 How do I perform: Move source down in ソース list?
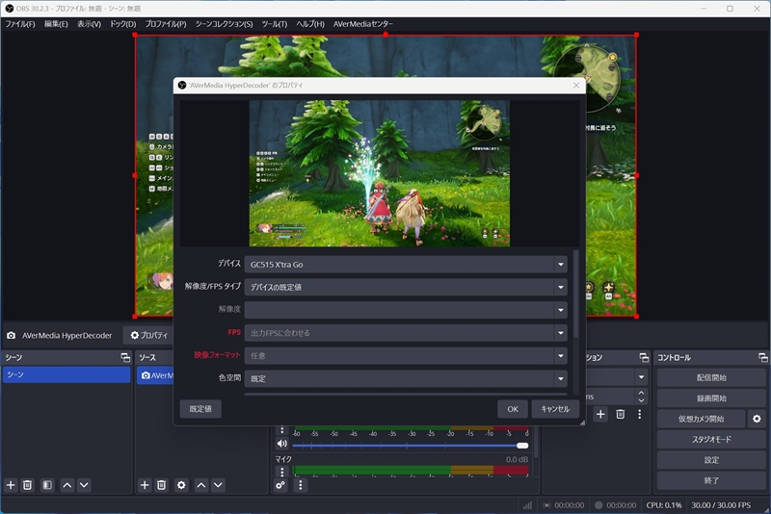[x=218, y=485]
